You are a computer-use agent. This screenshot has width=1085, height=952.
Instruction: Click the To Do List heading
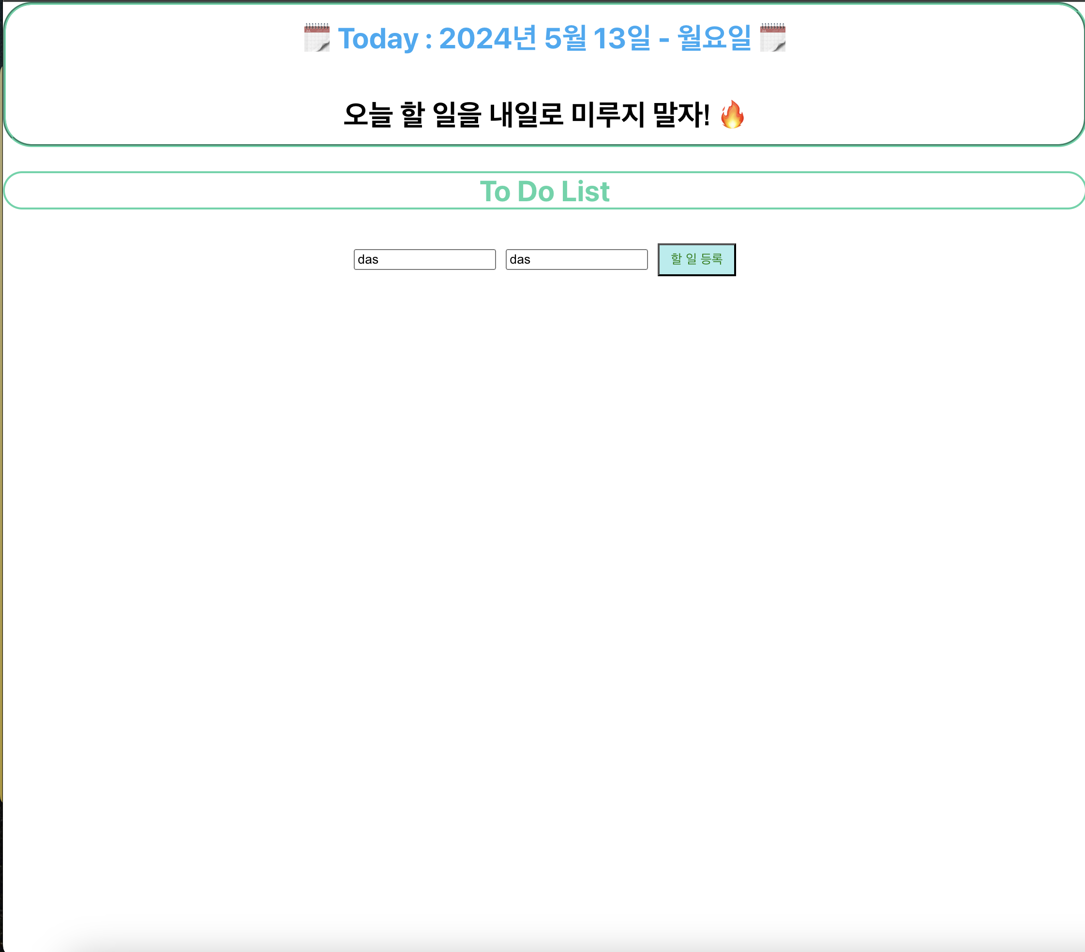pos(544,191)
